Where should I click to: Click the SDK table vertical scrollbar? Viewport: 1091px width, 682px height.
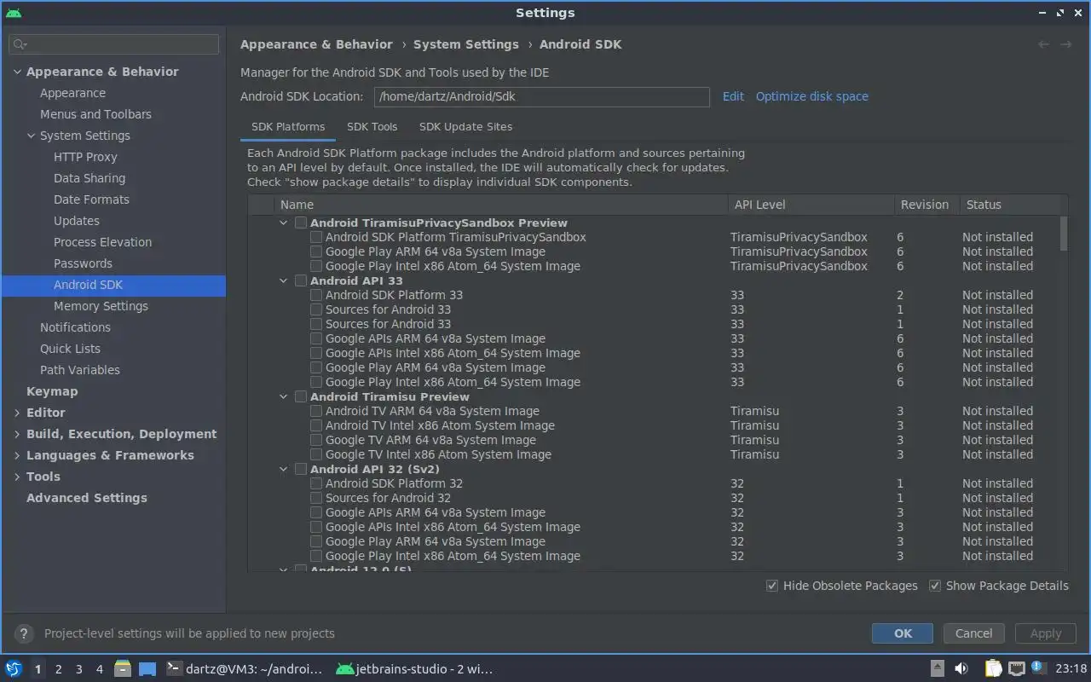pos(1063,234)
